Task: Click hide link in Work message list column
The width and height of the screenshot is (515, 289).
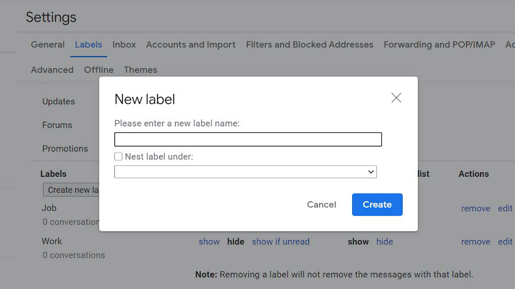Action: click(x=384, y=242)
